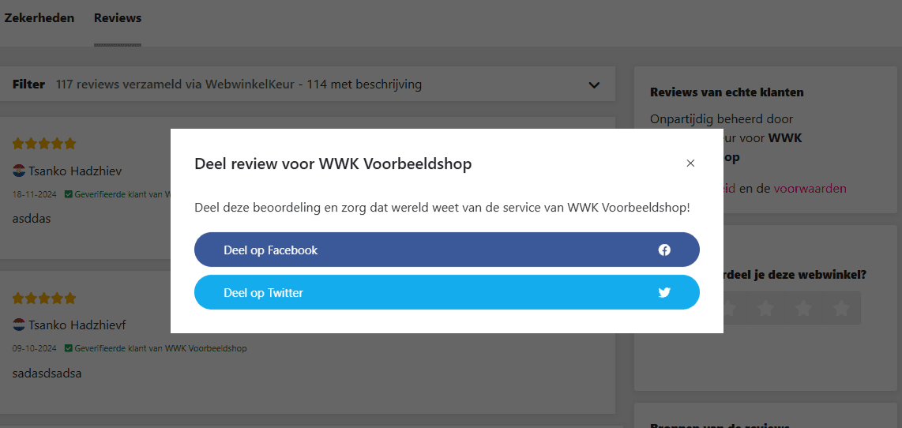The height and width of the screenshot is (428, 902).
Task: Select the third sidebar rating star
Action: (766, 308)
